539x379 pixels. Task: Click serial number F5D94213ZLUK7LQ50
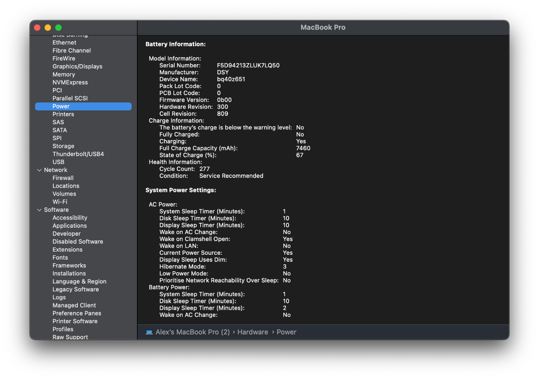248,65
